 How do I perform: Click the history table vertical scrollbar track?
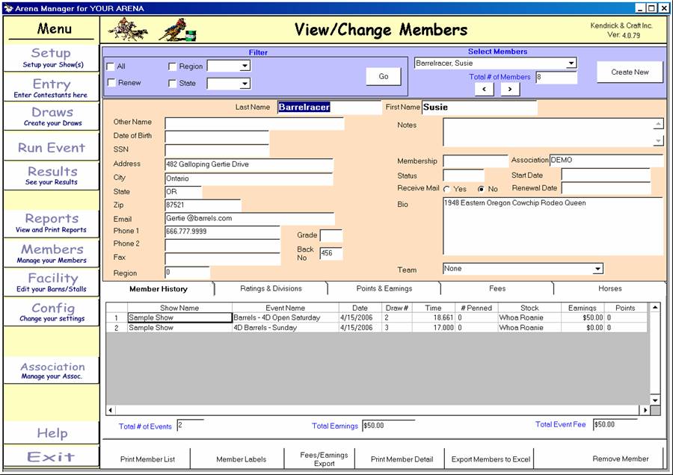(655, 354)
